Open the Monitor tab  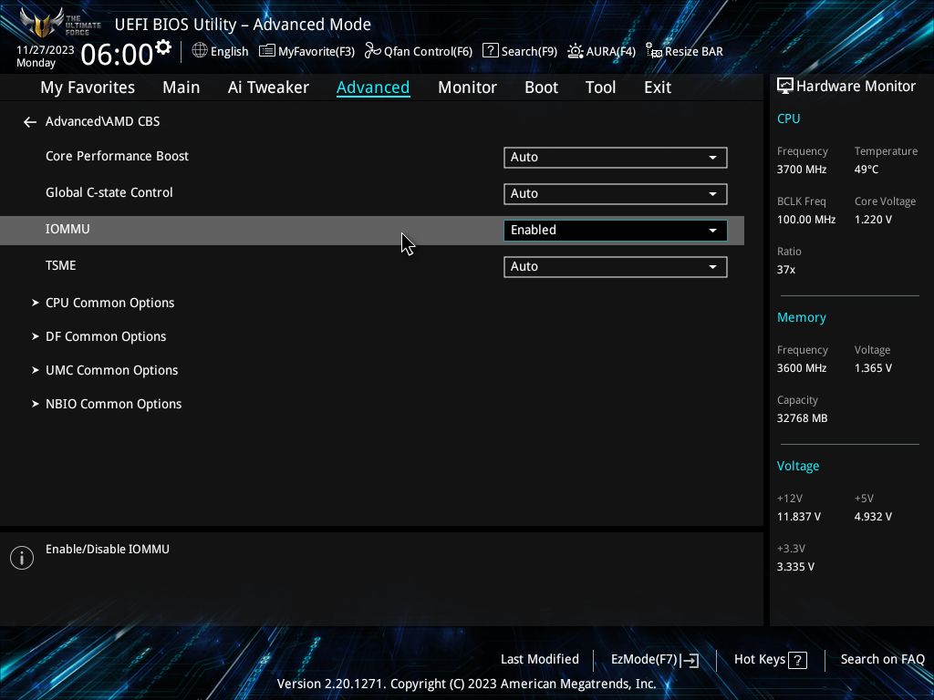467,87
